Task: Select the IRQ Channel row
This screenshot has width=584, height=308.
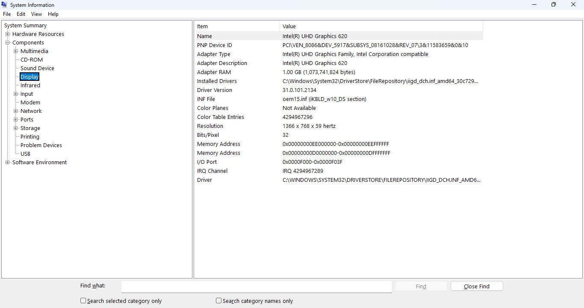Action: pos(339,171)
